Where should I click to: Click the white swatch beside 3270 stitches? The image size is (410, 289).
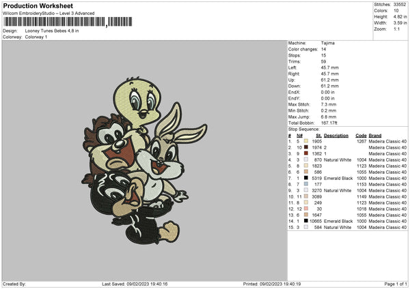tap(306, 190)
